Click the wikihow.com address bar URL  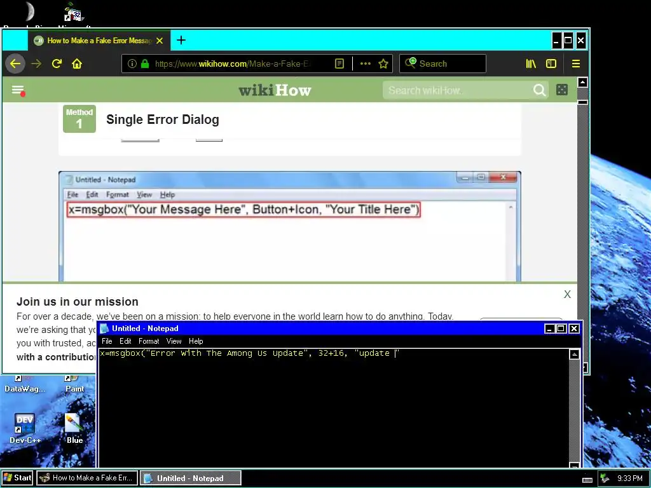(231, 64)
